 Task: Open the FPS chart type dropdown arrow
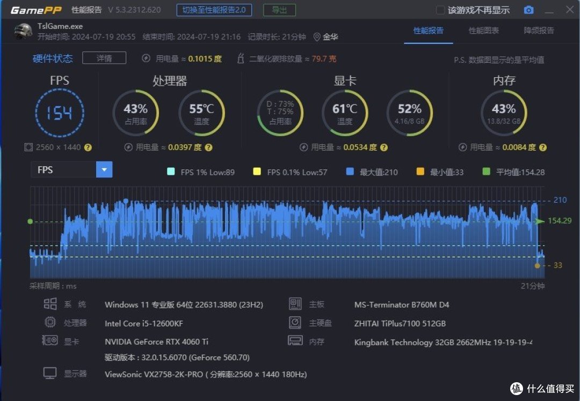tap(104, 169)
